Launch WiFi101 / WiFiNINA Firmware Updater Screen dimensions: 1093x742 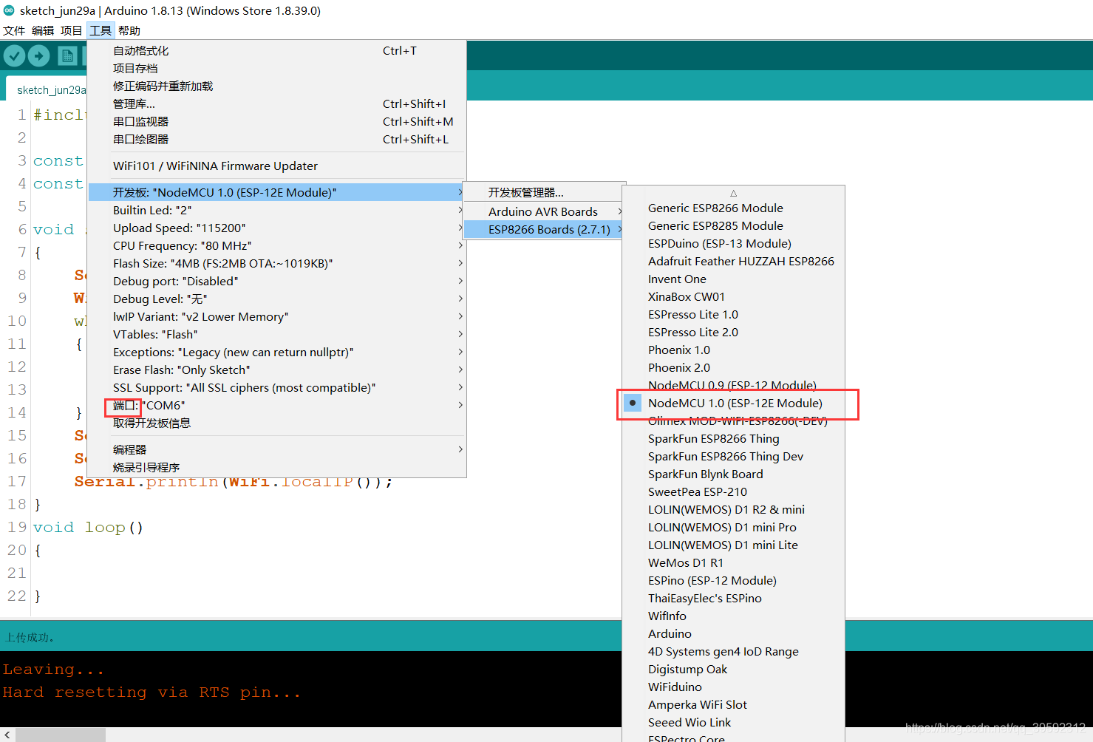click(276, 166)
